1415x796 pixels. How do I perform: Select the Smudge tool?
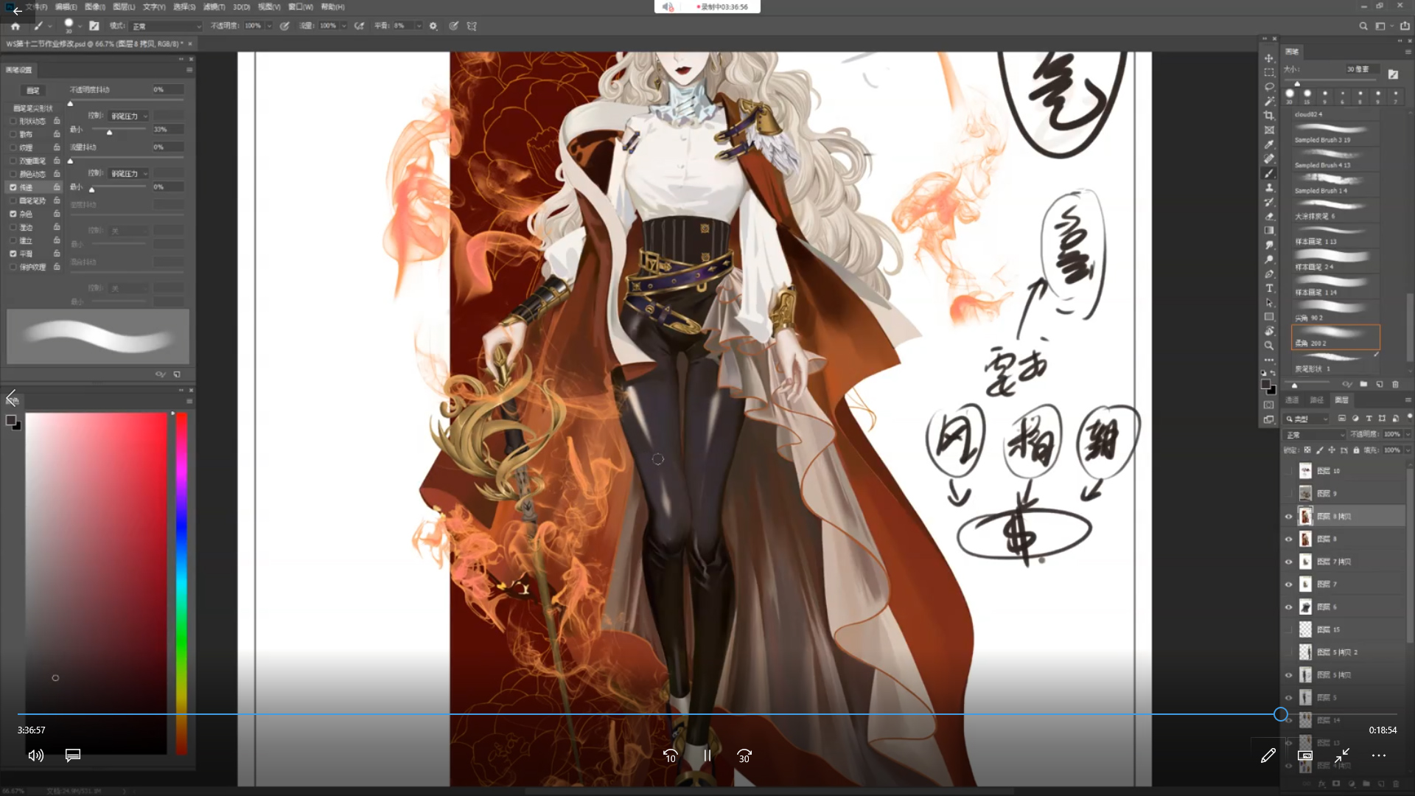(x=1269, y=245)
